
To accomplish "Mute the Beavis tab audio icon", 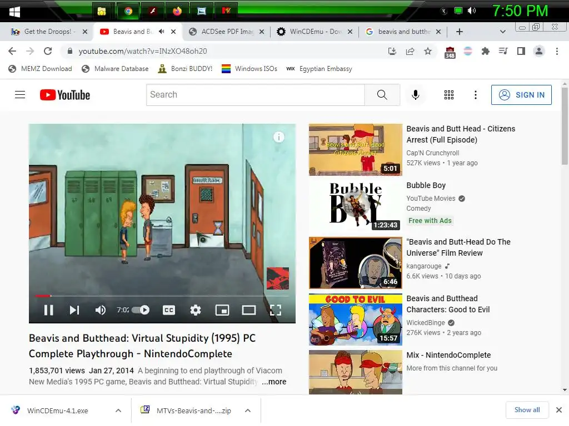I will (162, 32).
